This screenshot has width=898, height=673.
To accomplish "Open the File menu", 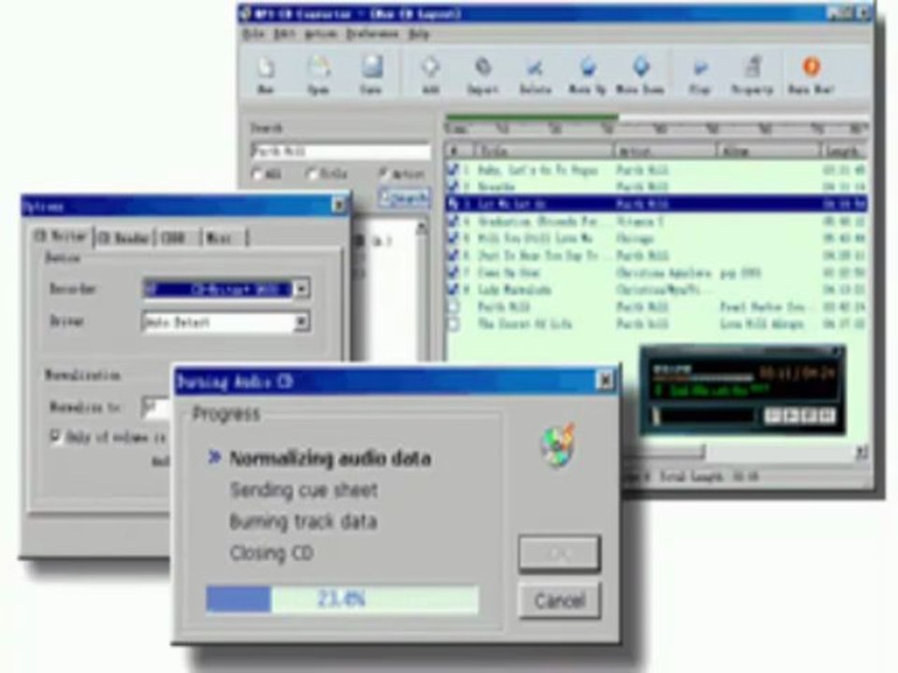I will coord(253,35).
